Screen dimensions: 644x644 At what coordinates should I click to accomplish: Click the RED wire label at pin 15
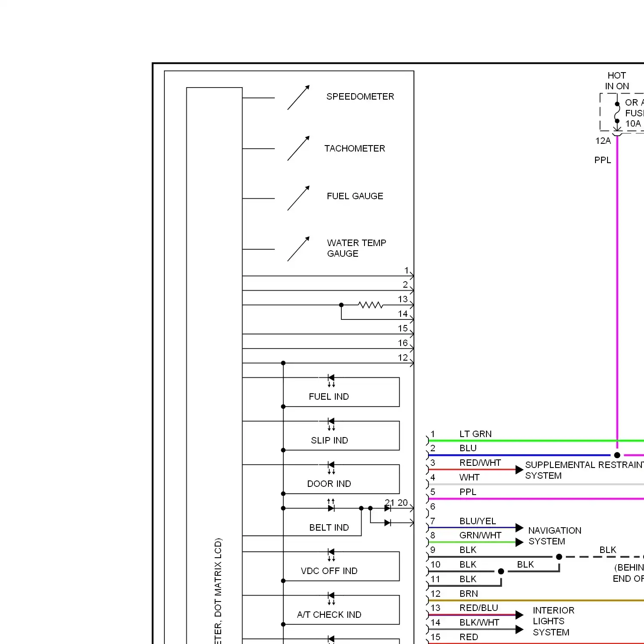point(468,637)
